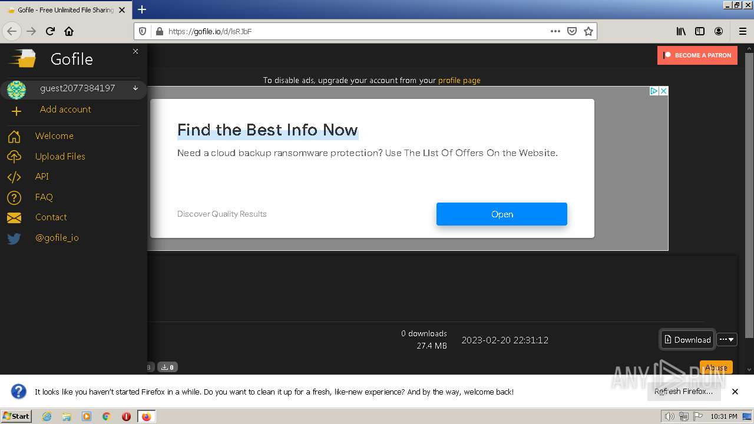Viewport: 754px width, 424px height.
Task: Click the taskbar clock showing 10:31 PM
Action: pos(723,416)
